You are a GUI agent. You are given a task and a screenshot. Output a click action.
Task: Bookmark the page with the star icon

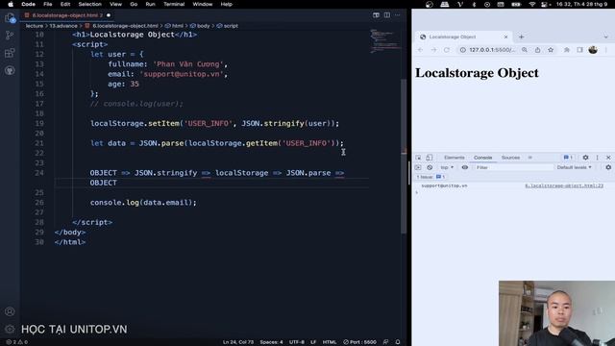pos(551,50)
